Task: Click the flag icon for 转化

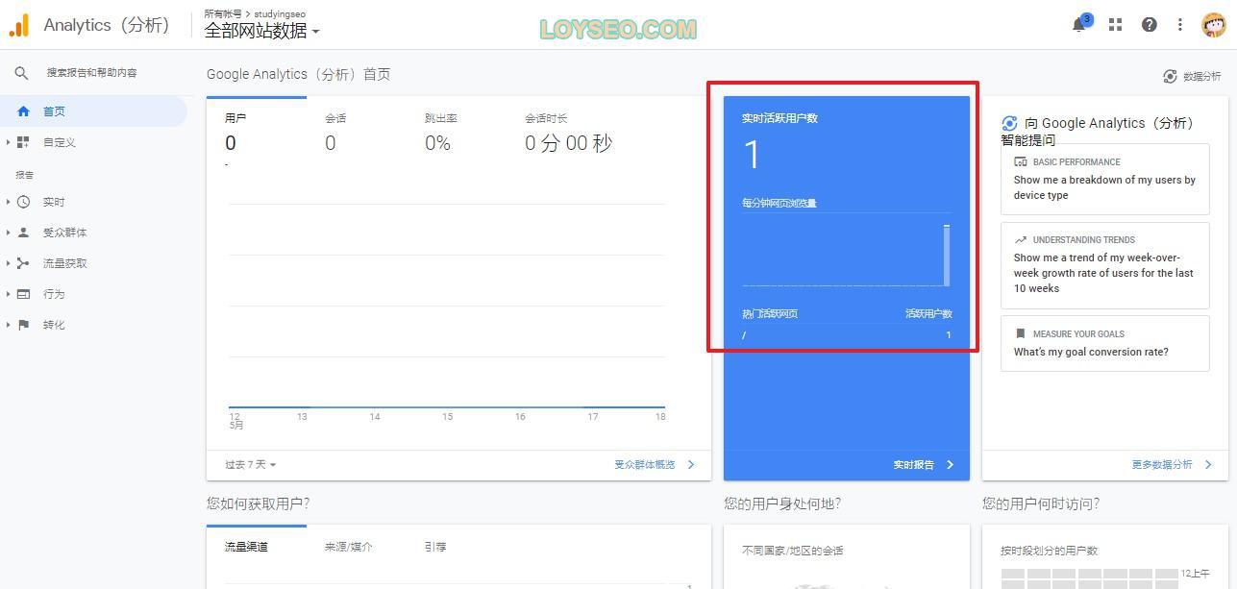Action: 24,325
